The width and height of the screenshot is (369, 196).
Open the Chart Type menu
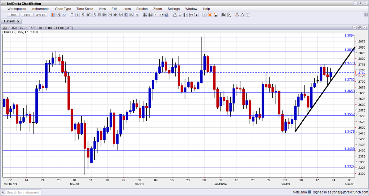pyautogui.click(x=63, y=9)
